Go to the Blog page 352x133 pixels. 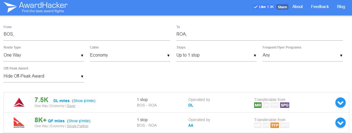(341, 7)
